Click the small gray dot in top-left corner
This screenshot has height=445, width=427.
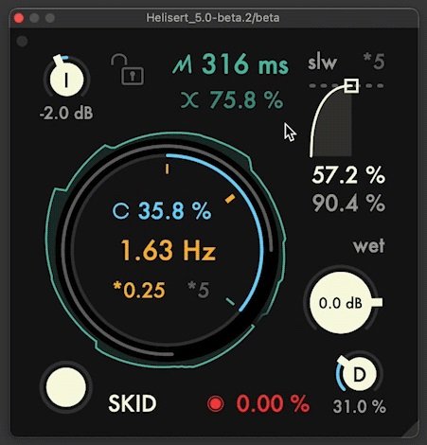22,42
